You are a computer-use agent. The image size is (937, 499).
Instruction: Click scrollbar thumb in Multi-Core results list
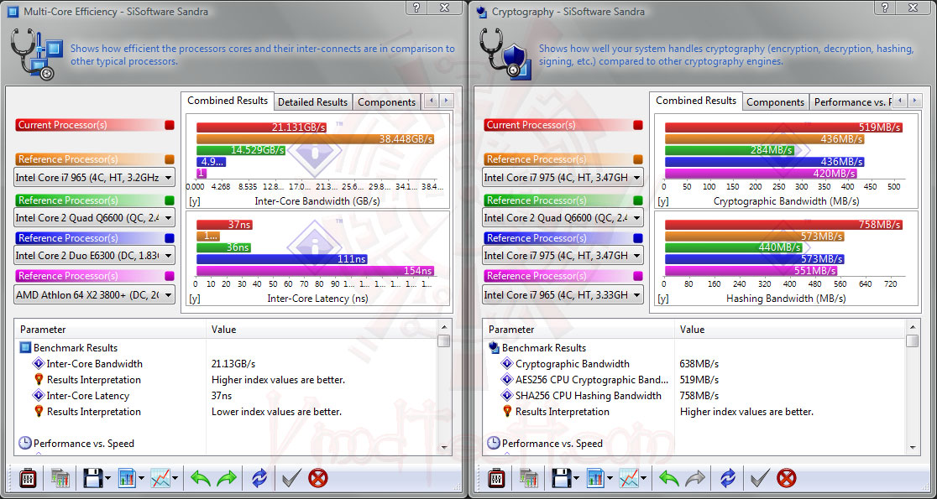443,340
